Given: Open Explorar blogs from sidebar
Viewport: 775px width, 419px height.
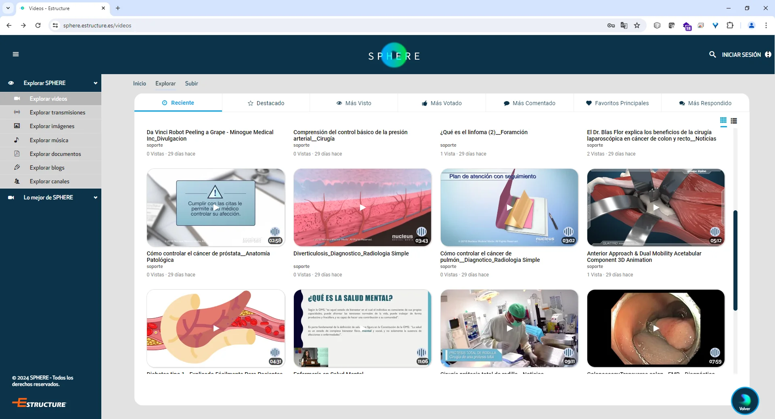Looking at the screenshot, I should coord(47,168).
